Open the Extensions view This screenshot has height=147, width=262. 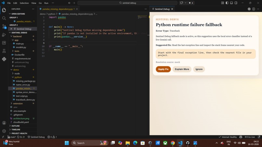[4, 43]
